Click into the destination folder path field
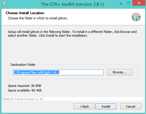Image resolution: width=146 pixels, height=114 pixels. [x=58, y=72]
